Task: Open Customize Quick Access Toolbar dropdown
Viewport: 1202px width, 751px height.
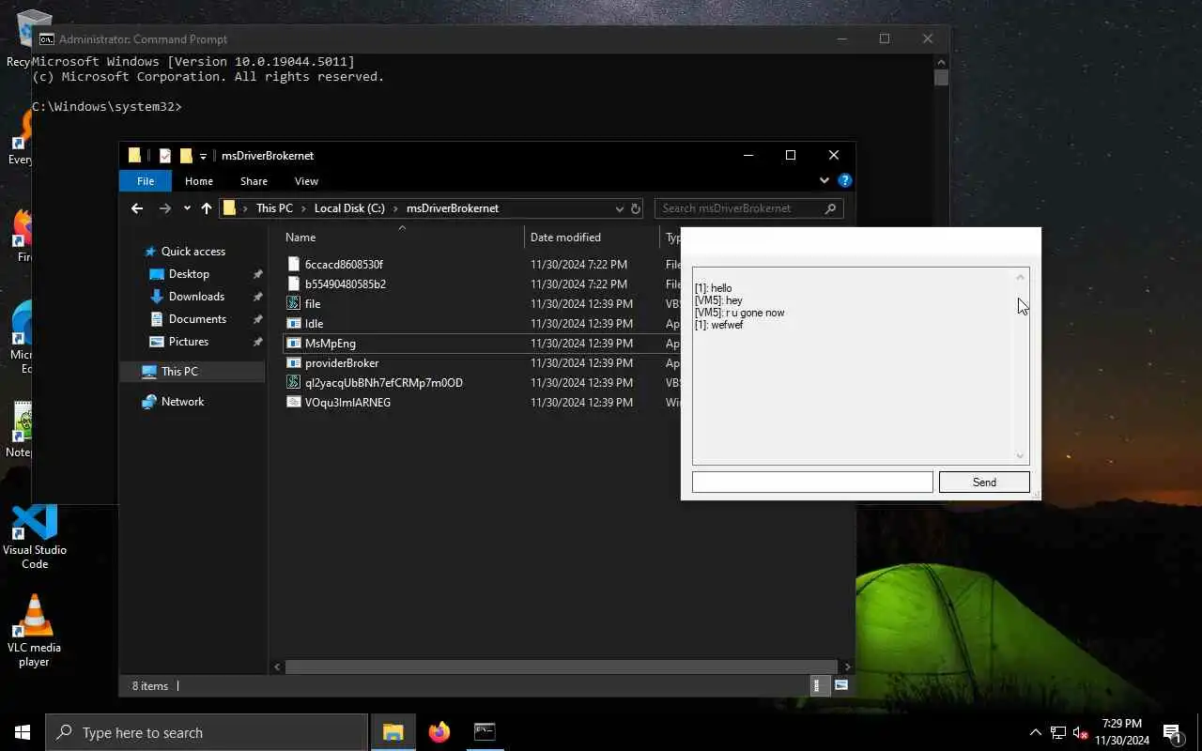Action: [x=203, y=157]
